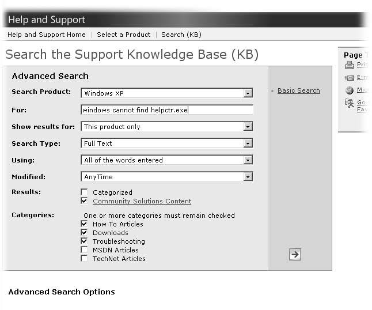Expand the Modified dropdown
The height and width of the screenshot is (310, 372).
click(x=248, y=177)
